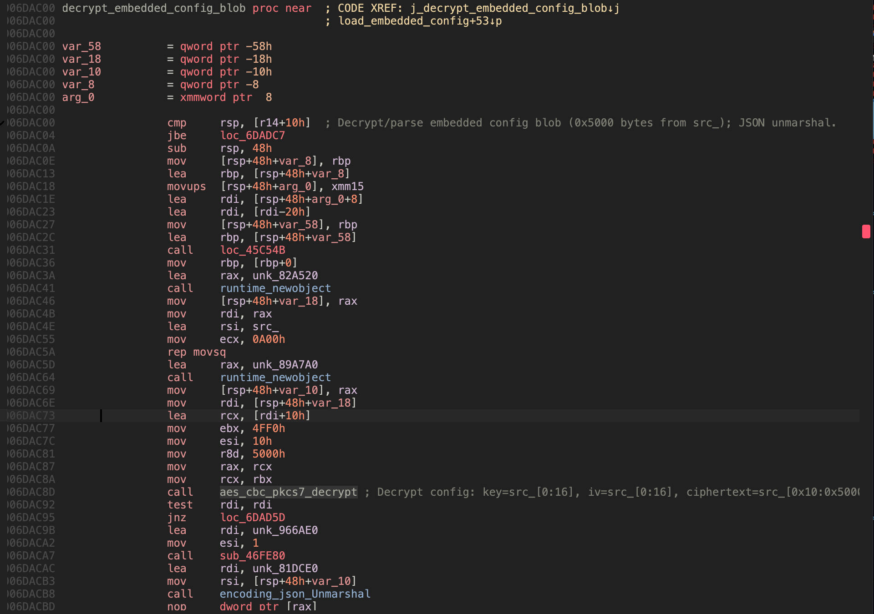
Task: Open unk_89A7A0 data reference
Action: click(285, 365)
